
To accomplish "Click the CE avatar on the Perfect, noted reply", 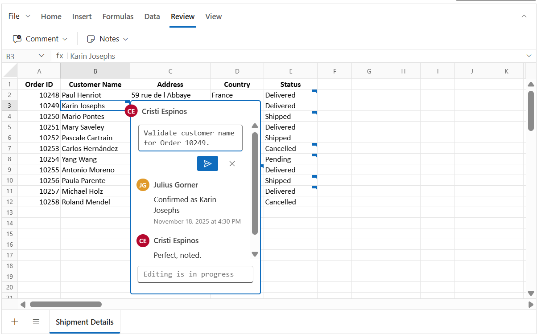I will (143, 240).
